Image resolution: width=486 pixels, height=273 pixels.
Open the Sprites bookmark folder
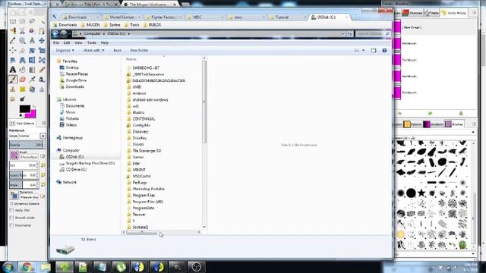coord(112,25)
